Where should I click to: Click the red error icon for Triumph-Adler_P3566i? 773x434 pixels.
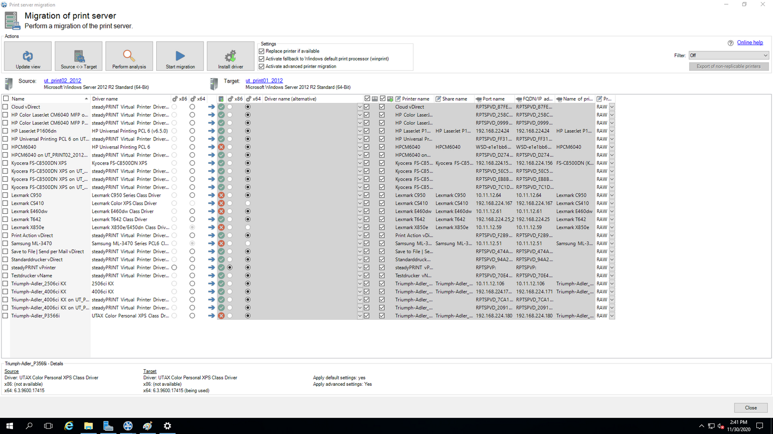(x=221, y=316)
